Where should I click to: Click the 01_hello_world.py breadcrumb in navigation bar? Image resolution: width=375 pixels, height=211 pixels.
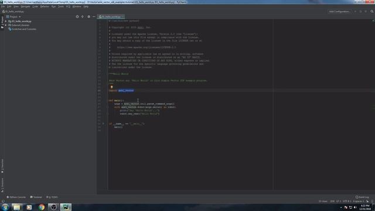[13, 12]
